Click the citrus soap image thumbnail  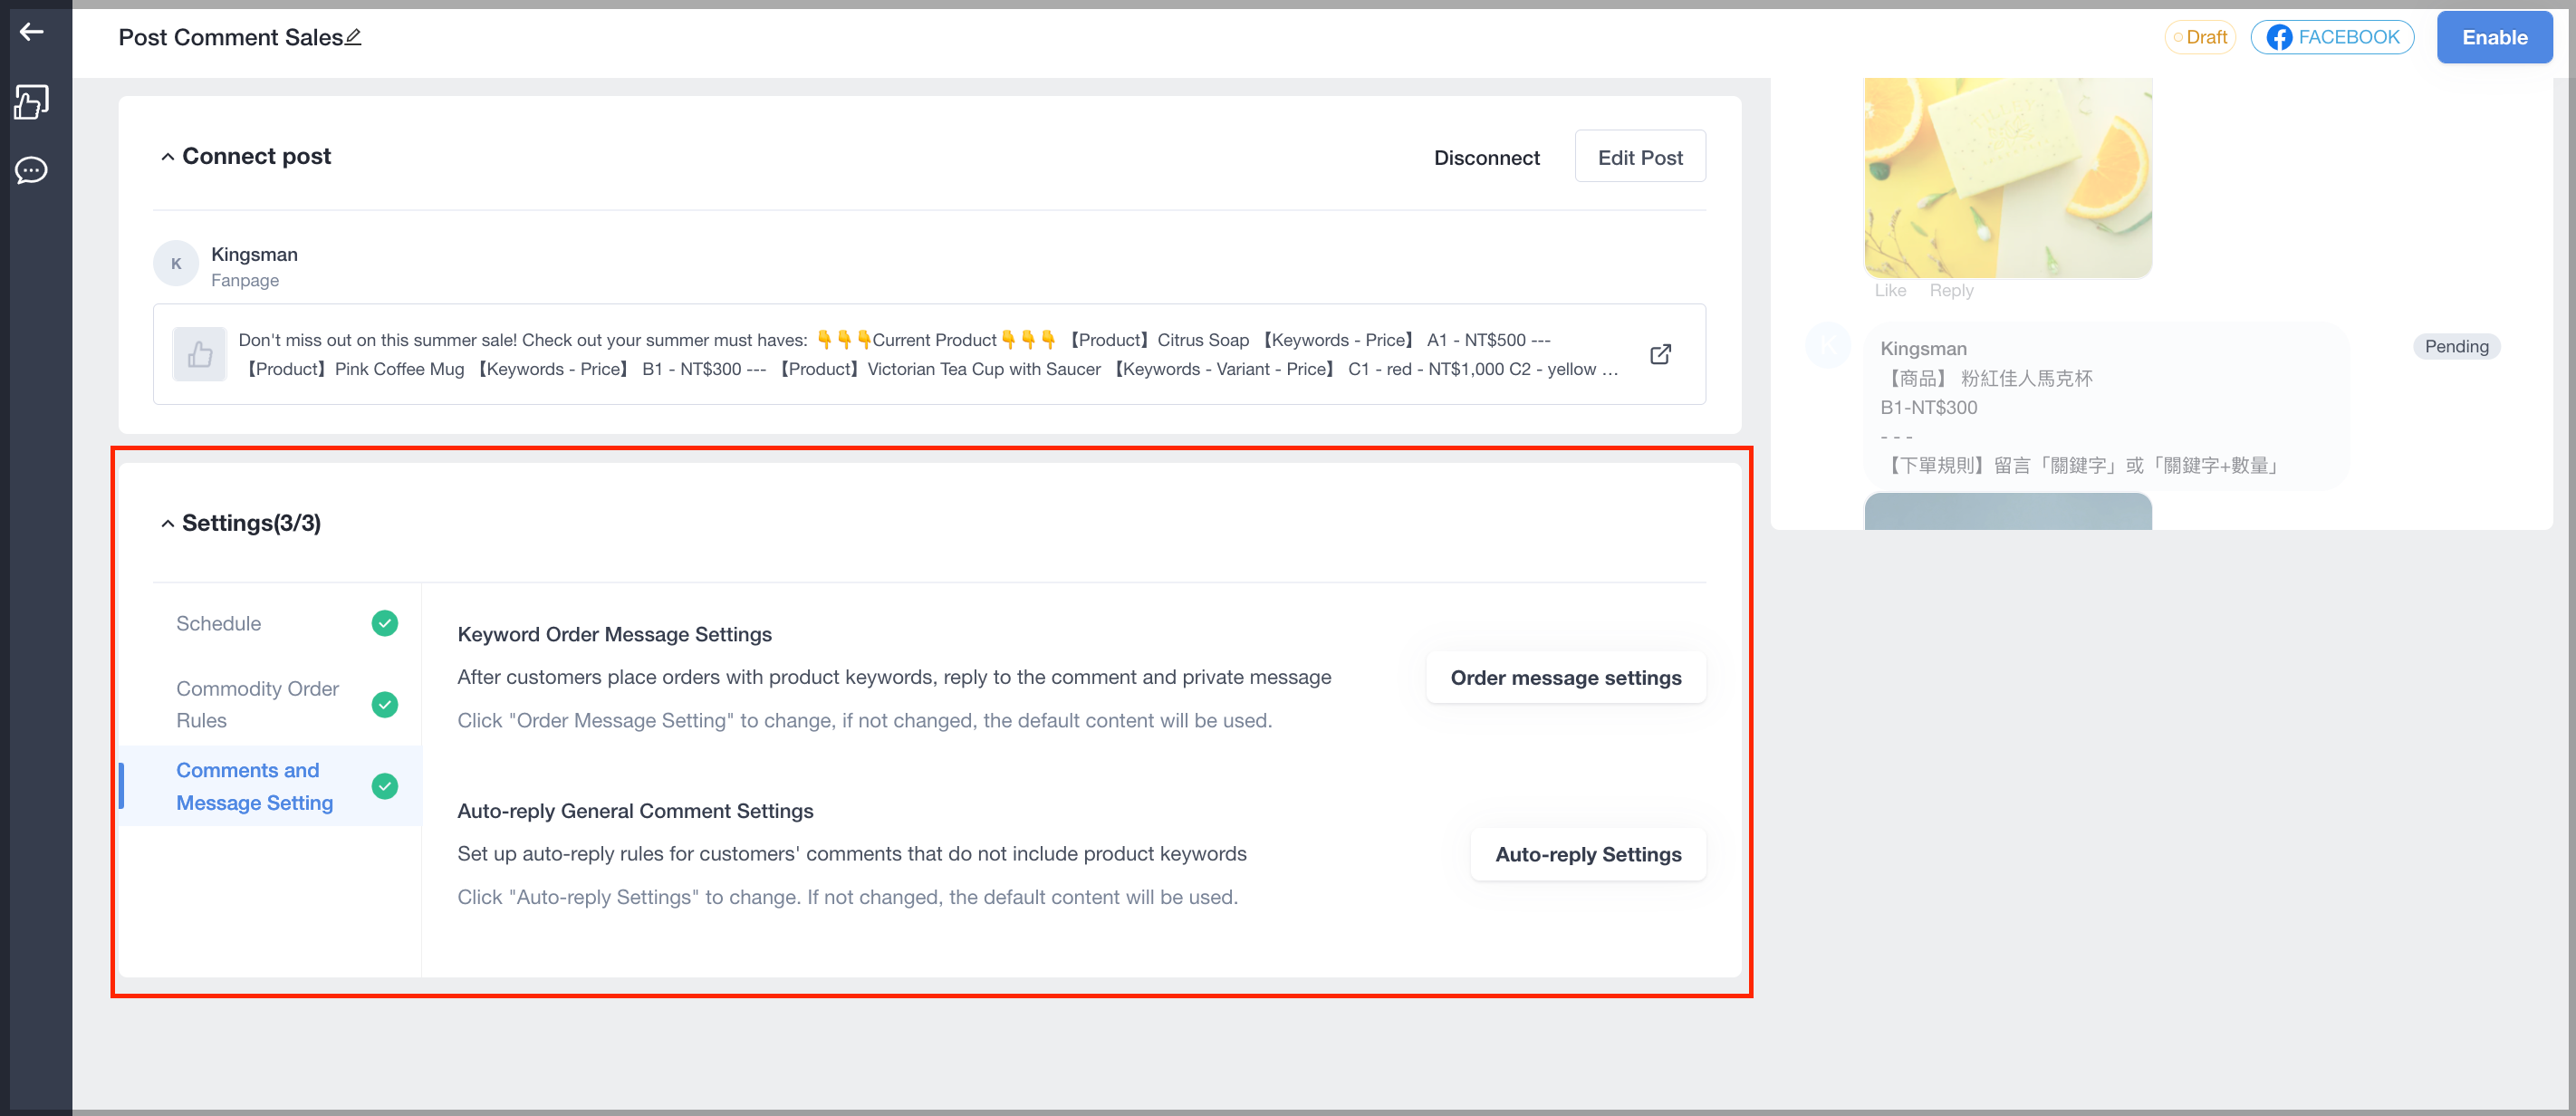click(2008, 177)
